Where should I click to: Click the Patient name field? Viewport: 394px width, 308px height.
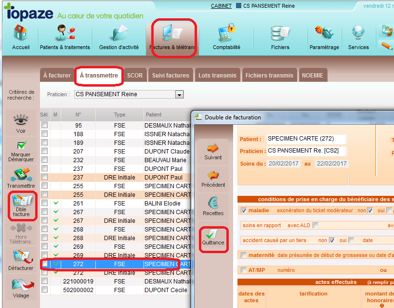306,139
